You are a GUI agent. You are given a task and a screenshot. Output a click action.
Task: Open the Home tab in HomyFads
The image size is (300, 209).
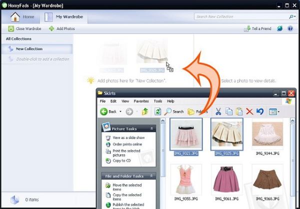point(22,17)
